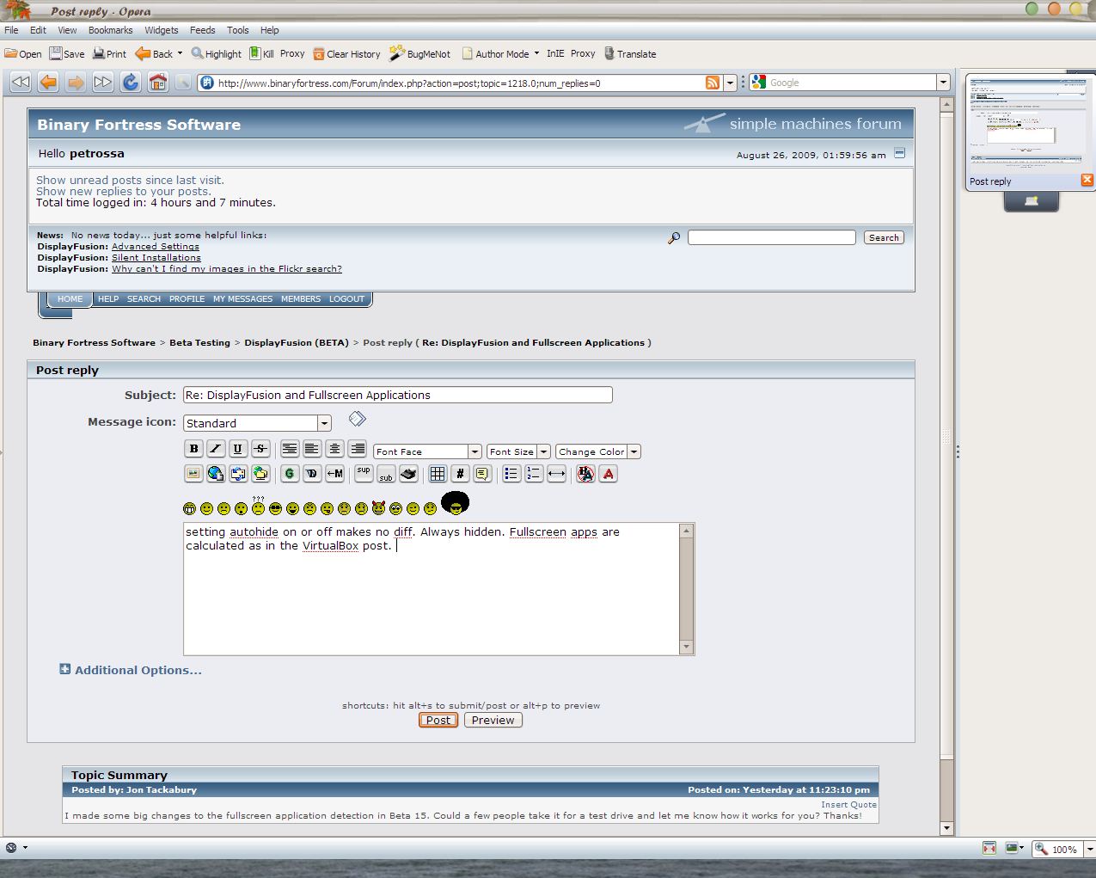This screenshot has height=878, width=1096.
Task: Open the Google search engine dropdown arrow
Action: tap(943, 83)
